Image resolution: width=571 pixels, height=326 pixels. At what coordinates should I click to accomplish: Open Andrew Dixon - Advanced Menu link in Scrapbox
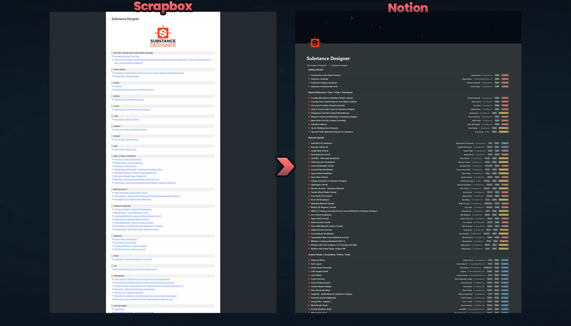[x=127, y=76]
